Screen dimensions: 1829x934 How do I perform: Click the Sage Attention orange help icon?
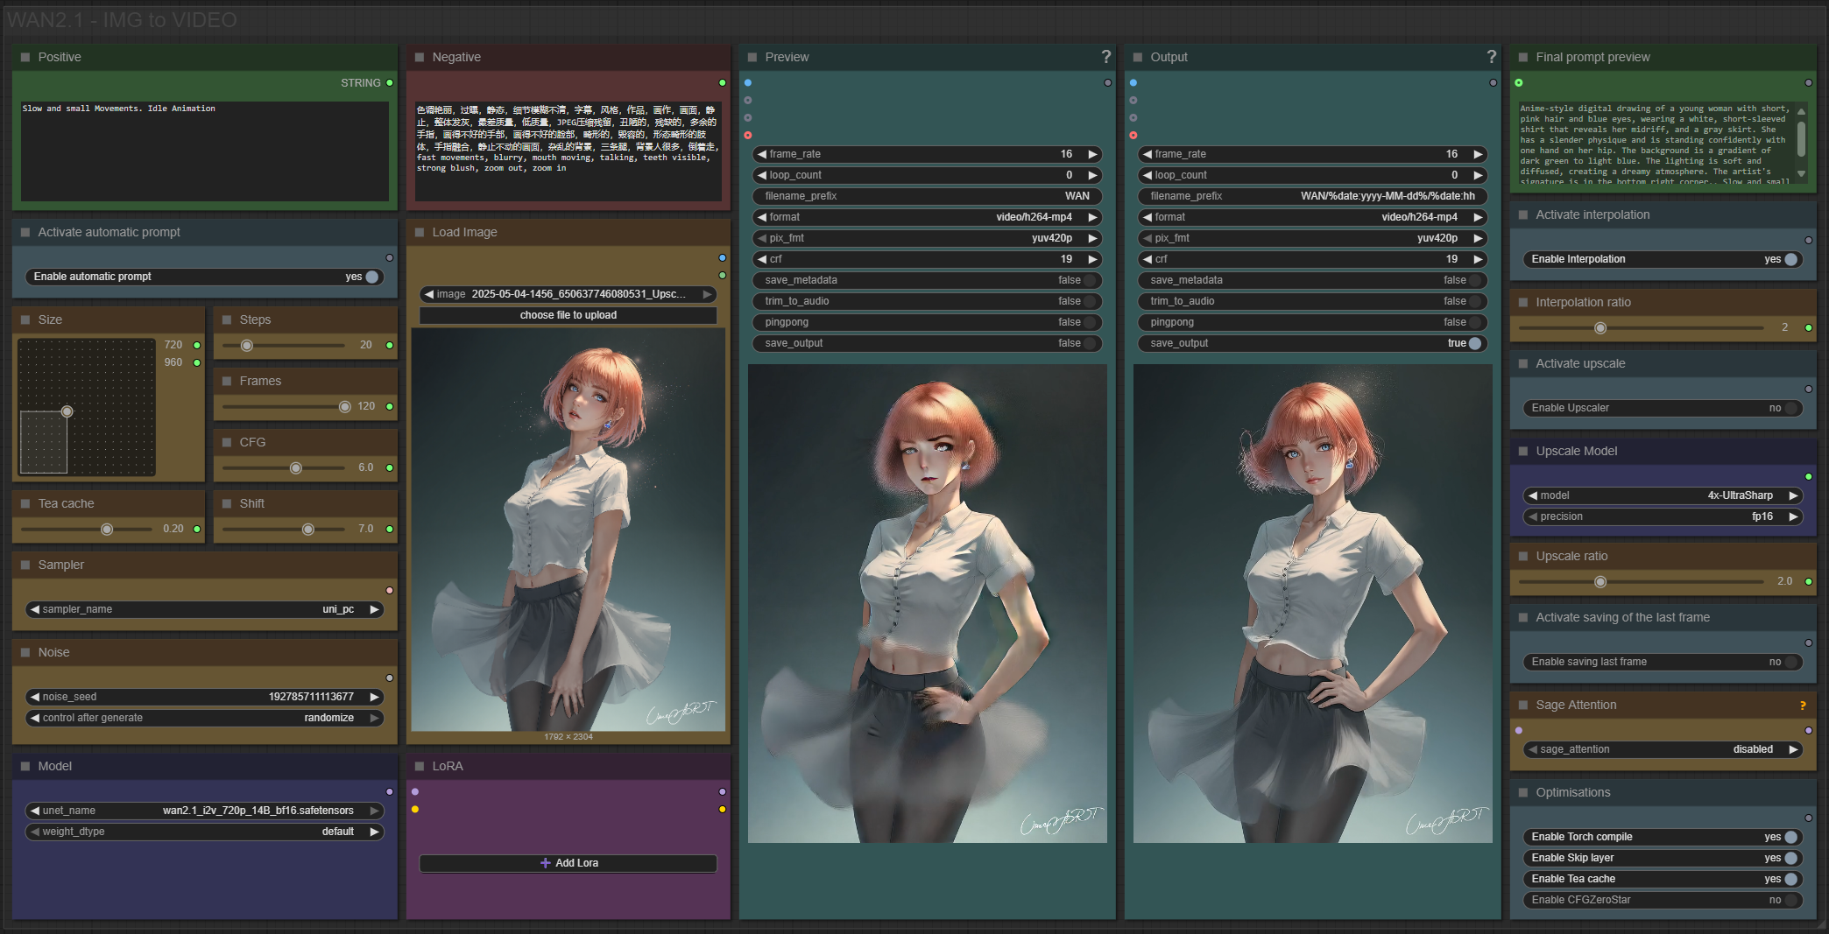point(1802,706)
